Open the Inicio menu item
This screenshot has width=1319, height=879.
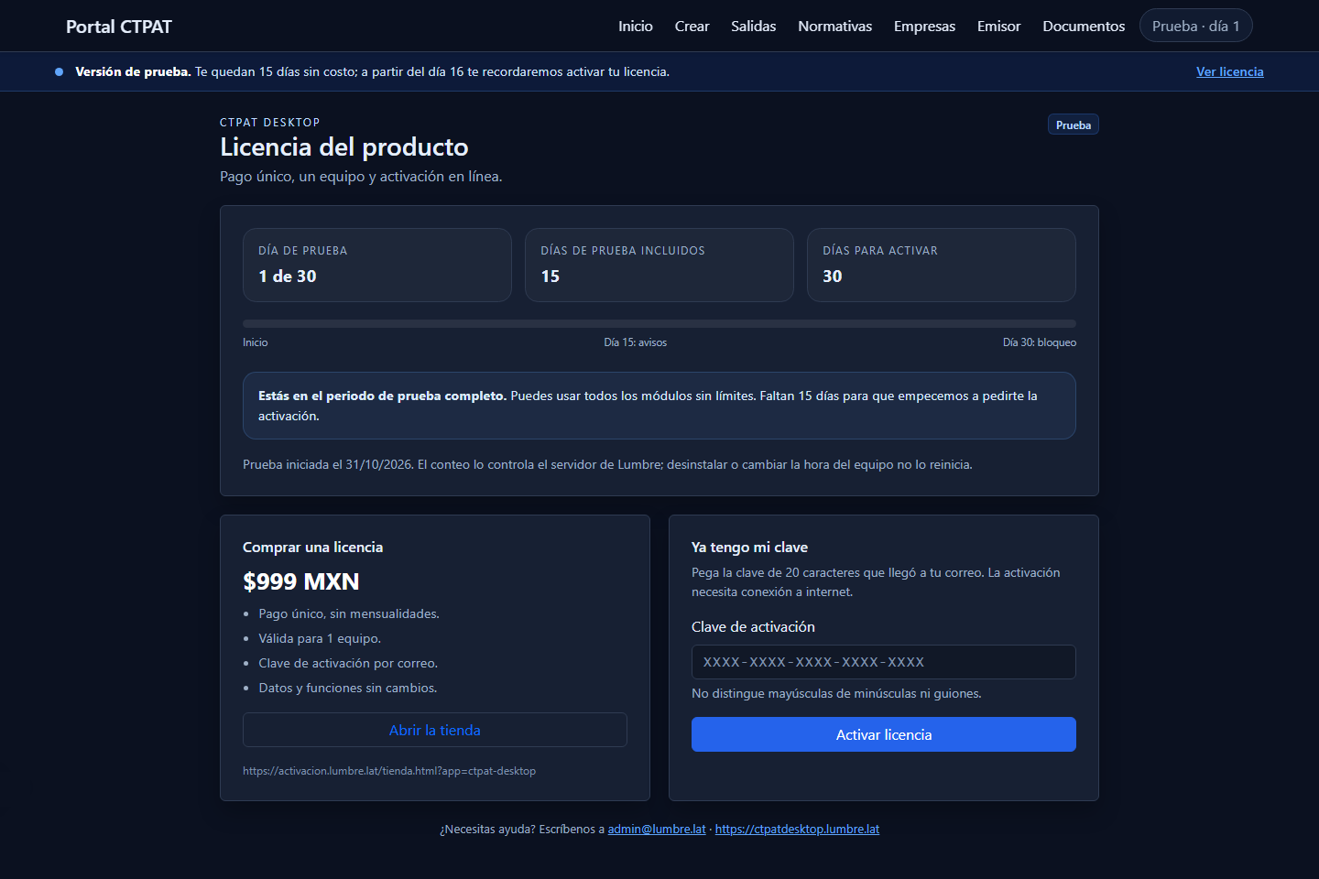(635, 27)
